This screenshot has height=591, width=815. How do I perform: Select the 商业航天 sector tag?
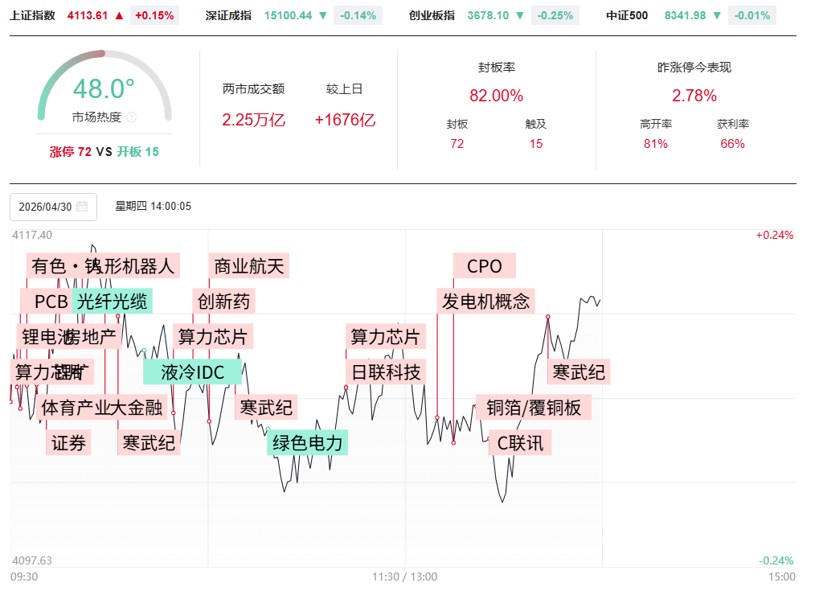(248, 266)
